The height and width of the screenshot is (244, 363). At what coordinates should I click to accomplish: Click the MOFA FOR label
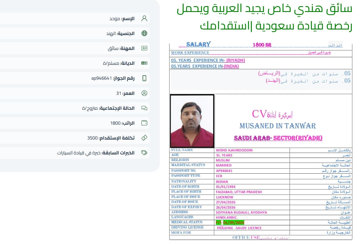[181, 233]
